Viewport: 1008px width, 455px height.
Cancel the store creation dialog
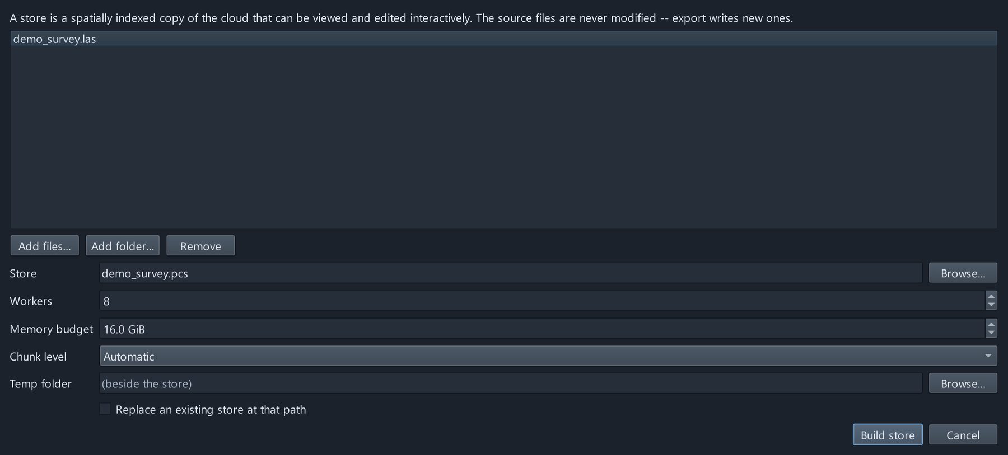pyautogui.click(x=963, y=435)
